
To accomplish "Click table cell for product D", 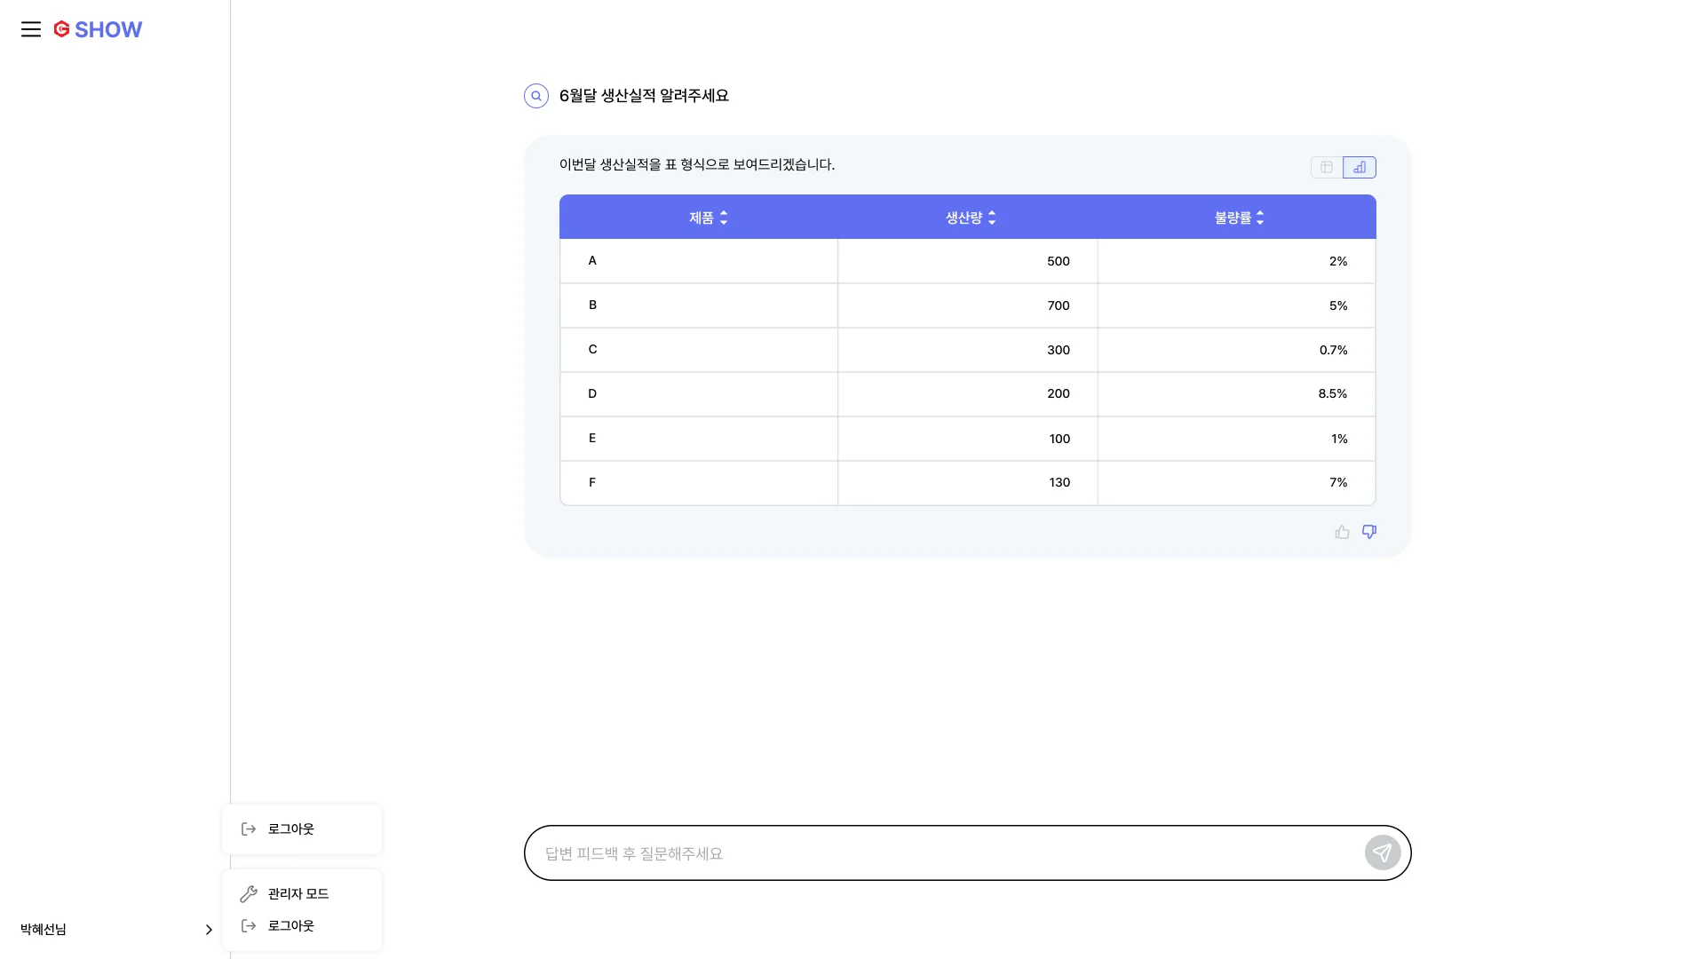I will (592, 393).
